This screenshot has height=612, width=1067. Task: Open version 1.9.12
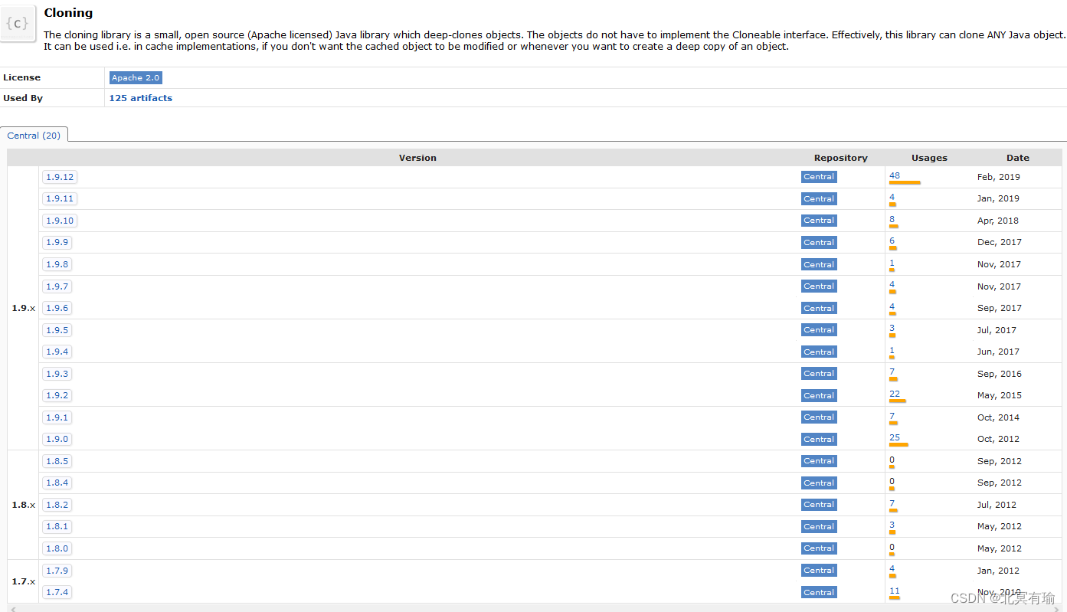coord(60,177)
